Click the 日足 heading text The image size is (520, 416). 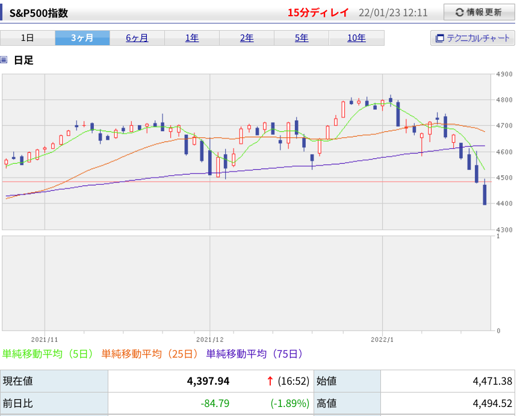[x=23, y=60]
